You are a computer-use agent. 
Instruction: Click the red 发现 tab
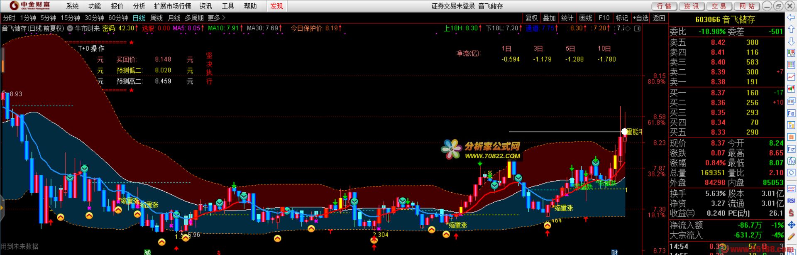(x=276, y=6)
